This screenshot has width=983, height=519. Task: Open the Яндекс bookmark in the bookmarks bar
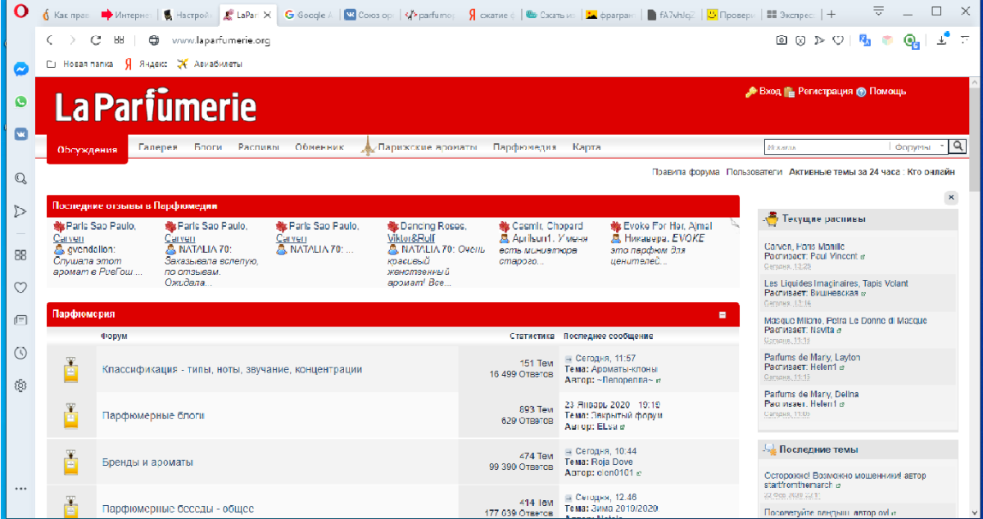[146, 63]
